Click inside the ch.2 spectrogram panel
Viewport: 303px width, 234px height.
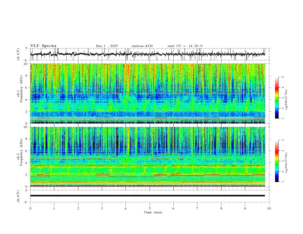pos(148,157)
